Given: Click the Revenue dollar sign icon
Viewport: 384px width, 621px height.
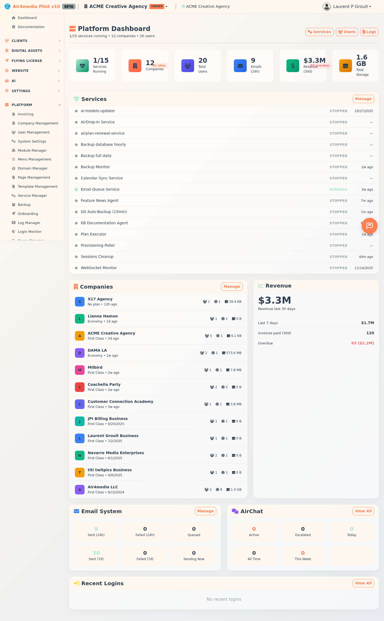Looking at the screenshot, I should [293, 66].
